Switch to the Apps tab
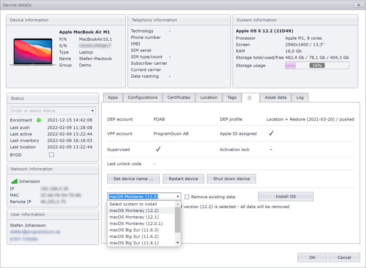366x268 pixels. click(113, 98)
